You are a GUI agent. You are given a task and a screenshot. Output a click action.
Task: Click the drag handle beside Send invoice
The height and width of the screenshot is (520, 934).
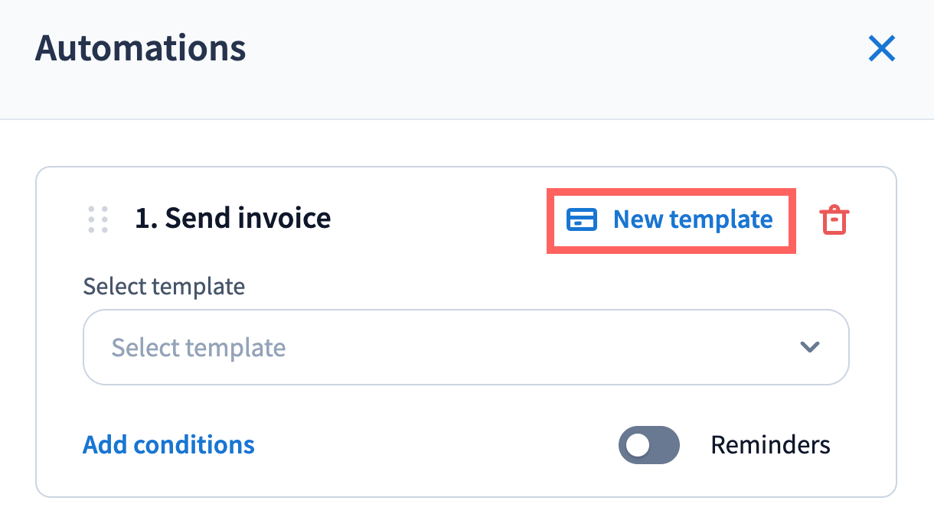pyautogui.click(x=97, y=219)
